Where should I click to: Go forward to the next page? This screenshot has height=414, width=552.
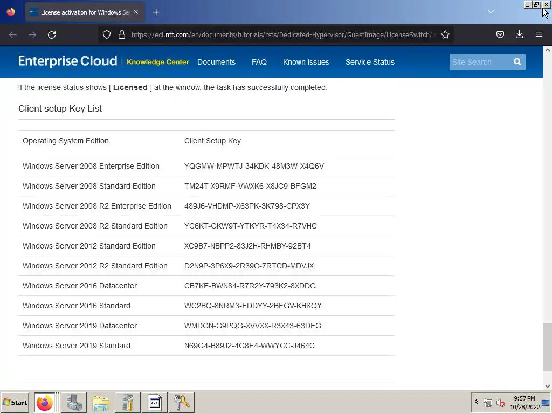pos(32,35)
